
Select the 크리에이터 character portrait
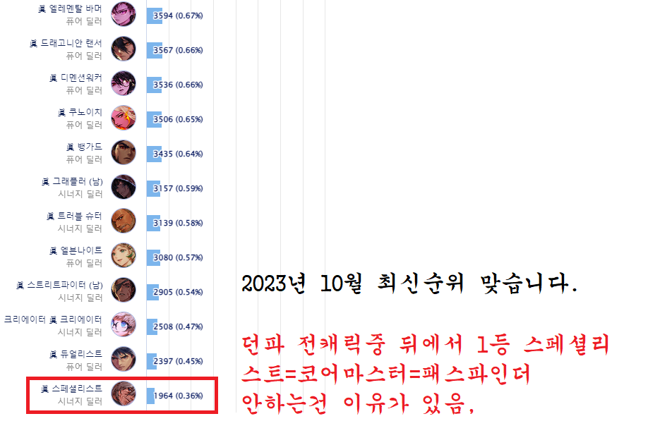click(124, 325)
